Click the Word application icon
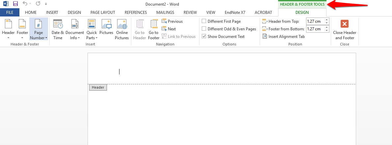392x145 pixels. (6, 4)
